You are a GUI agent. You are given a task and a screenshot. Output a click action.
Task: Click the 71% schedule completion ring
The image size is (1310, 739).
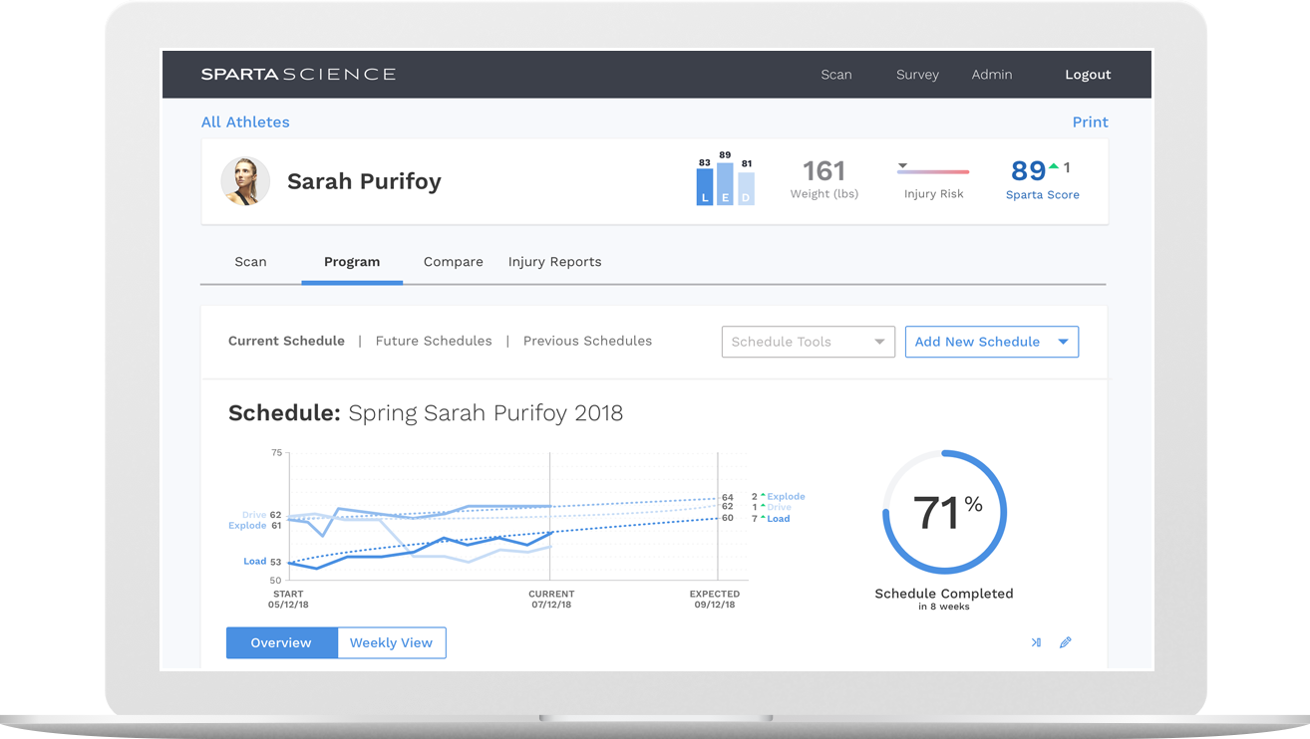[944, 511]
